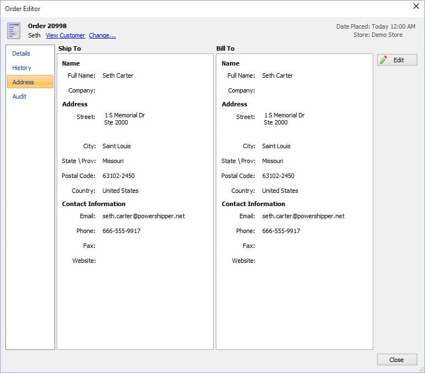Click the Change… link
Screen dimensions: 425x373
tap(102, 35)
